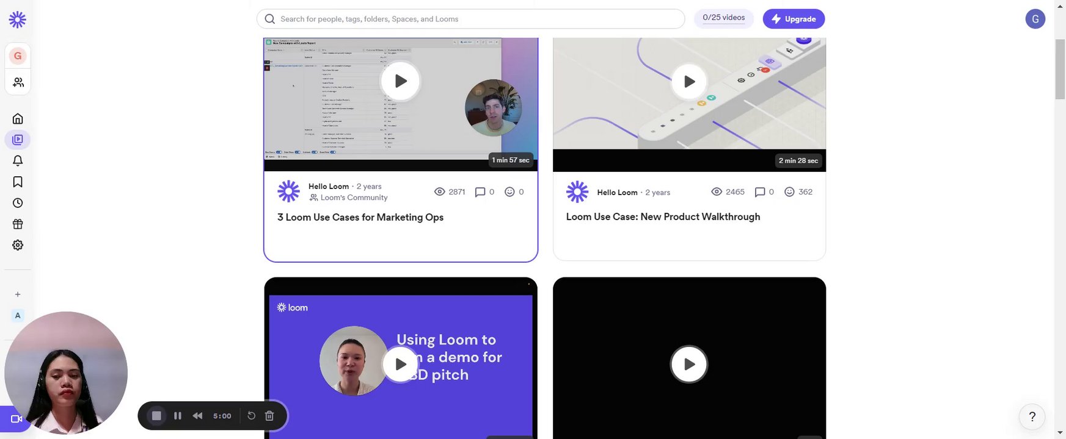Click views eye icon showing 2465

coord(717,191)
